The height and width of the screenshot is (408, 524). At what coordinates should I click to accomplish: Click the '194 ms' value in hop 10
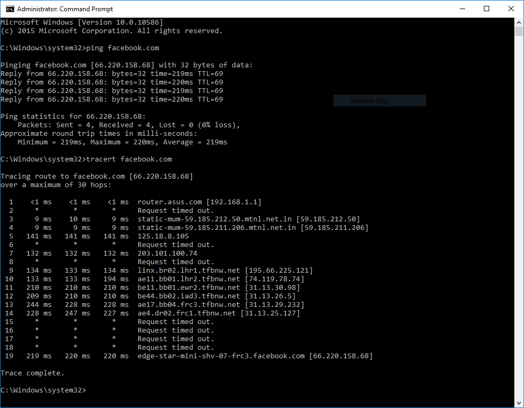click(x=116, y=279)
